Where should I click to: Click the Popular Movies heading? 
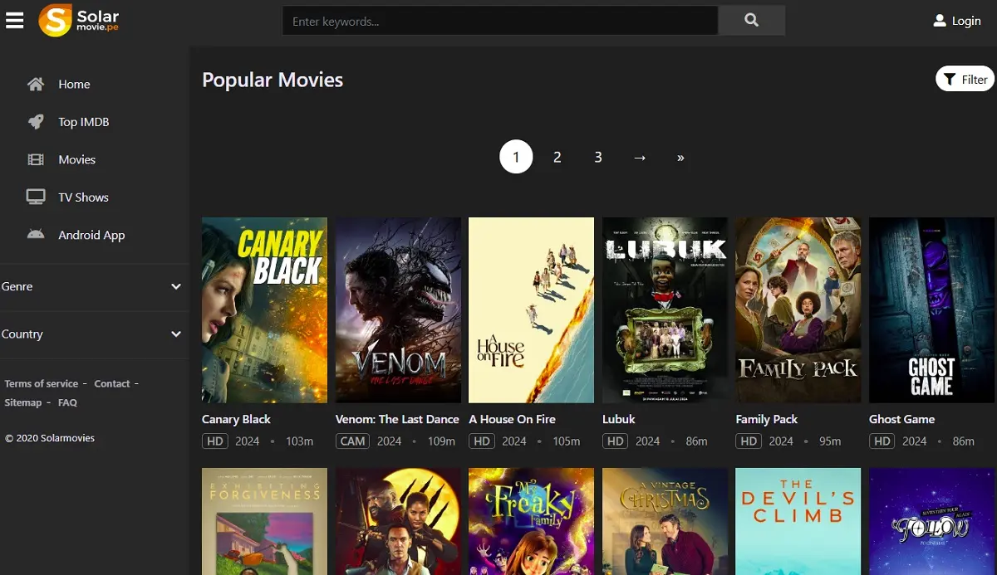point(273,80)
